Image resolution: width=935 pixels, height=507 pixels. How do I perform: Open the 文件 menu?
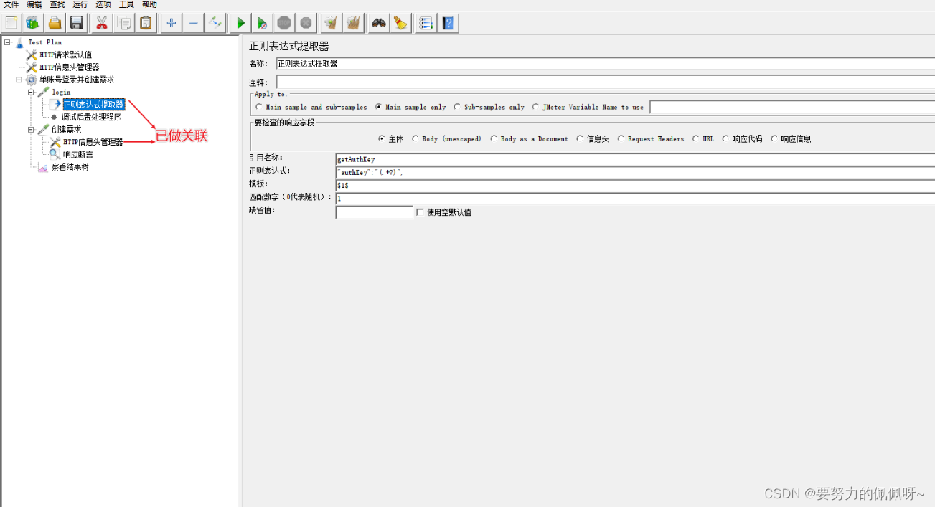(11, 5)
